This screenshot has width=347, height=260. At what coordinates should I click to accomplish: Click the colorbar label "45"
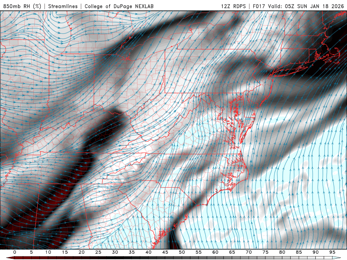click(x=165, y=252)
